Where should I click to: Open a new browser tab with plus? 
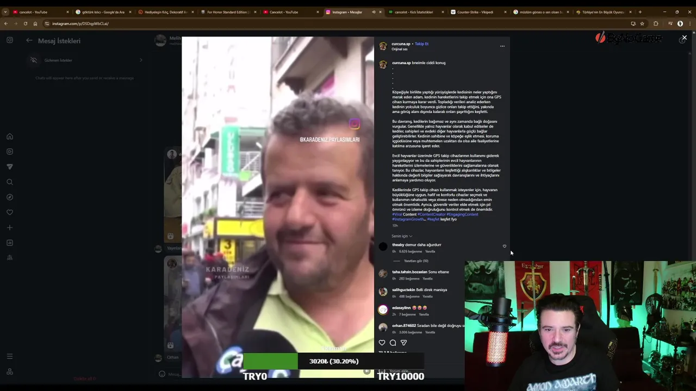tap(640, 12)
